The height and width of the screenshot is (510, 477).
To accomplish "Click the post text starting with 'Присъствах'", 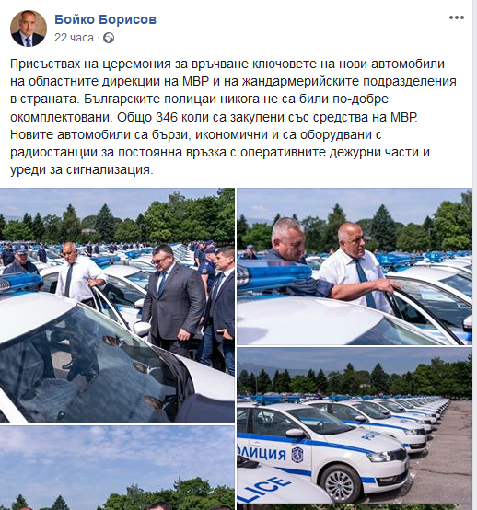I will (x=233, y=116).
